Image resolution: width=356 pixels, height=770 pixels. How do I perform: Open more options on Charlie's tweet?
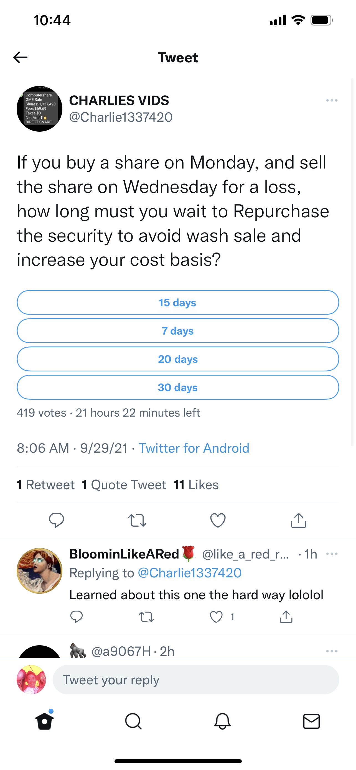[332, 100]
